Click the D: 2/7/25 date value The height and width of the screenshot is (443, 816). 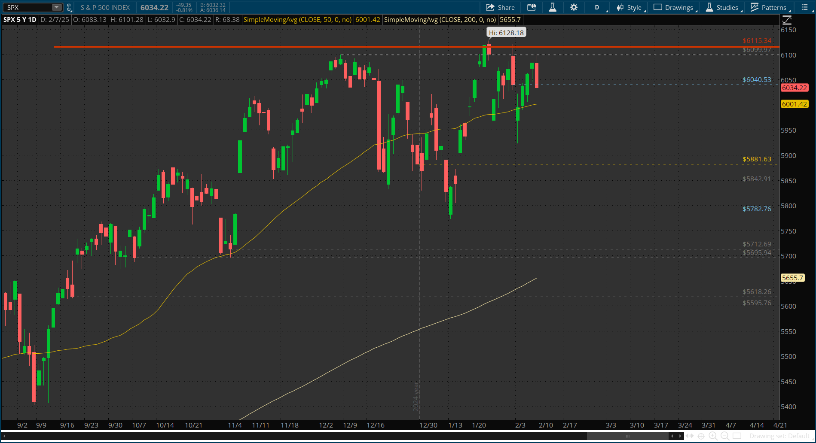(55, 19)
